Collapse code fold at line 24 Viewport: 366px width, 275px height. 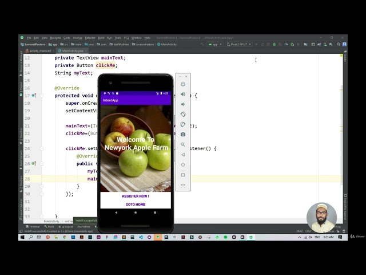click(x=42, y=148)
